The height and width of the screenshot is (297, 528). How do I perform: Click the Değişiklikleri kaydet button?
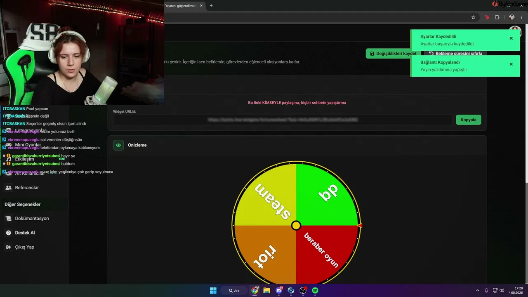click(x=393, y=54)
